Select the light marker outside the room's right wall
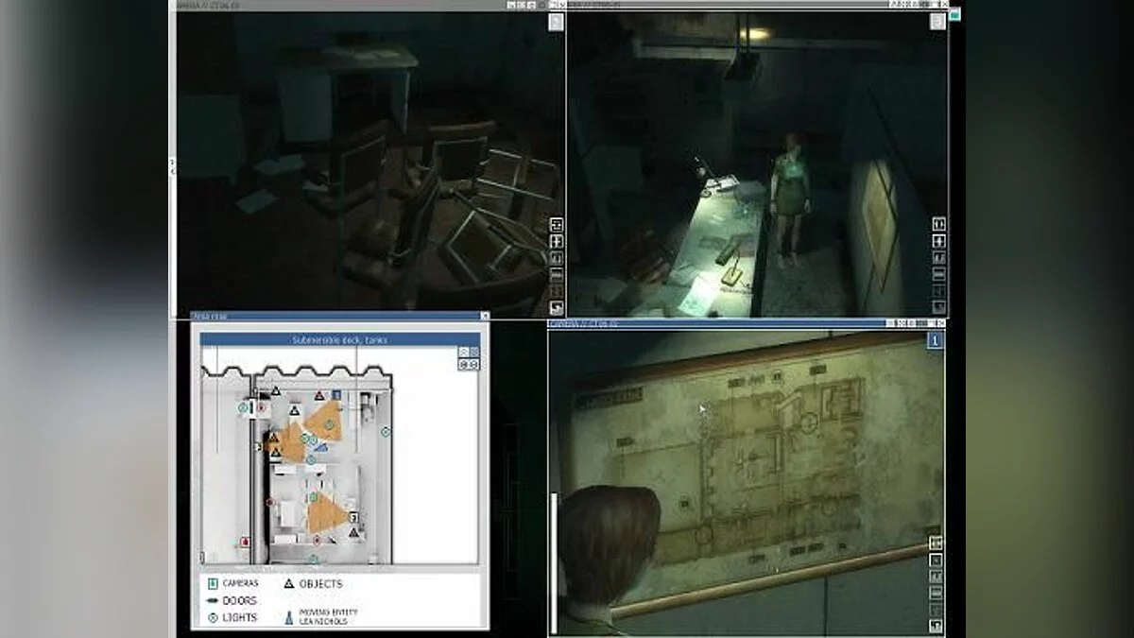The width and height of the screenshot is (1134, 638). pos(386,432)
